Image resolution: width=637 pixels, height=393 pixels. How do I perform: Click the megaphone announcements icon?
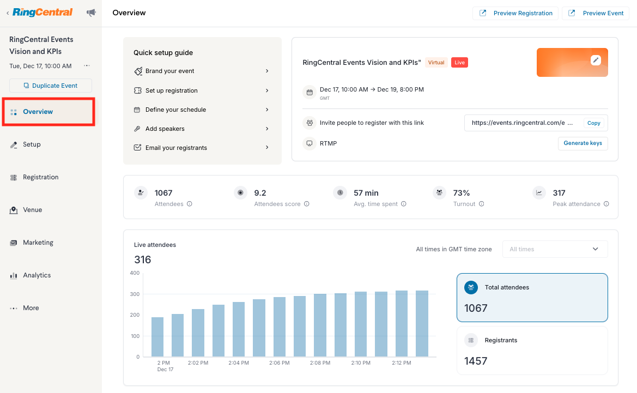tap(91, 13)
